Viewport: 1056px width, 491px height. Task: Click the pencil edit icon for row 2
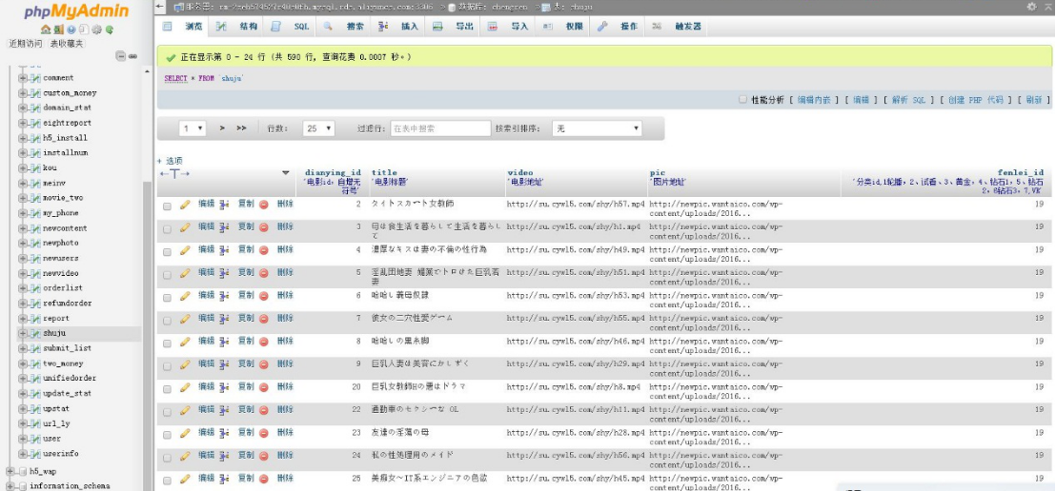pyautogui.click(x=185, y=204)
